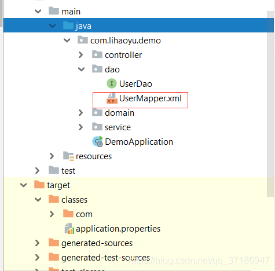
Task: Click the orange target folder icon
Action: pos(39,185)
